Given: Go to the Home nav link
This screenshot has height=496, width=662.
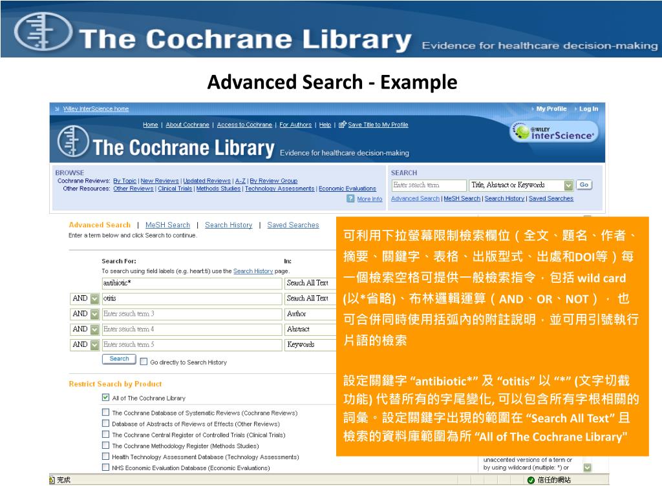Looking at the screenshot, I should (x=150, y=125).
